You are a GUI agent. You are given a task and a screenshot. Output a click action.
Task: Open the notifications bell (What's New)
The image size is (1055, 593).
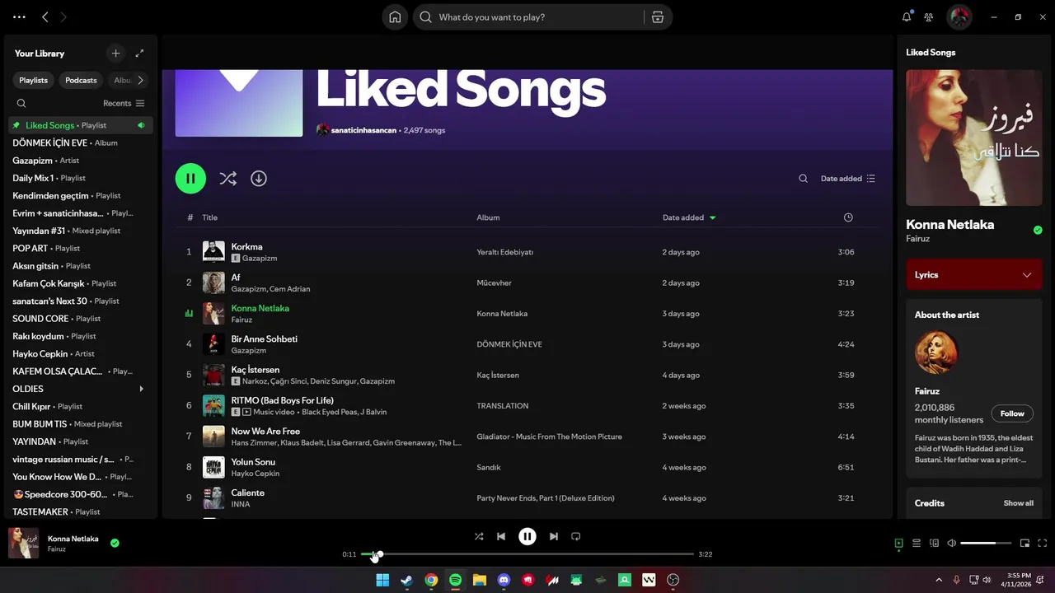tap(907, 17)
